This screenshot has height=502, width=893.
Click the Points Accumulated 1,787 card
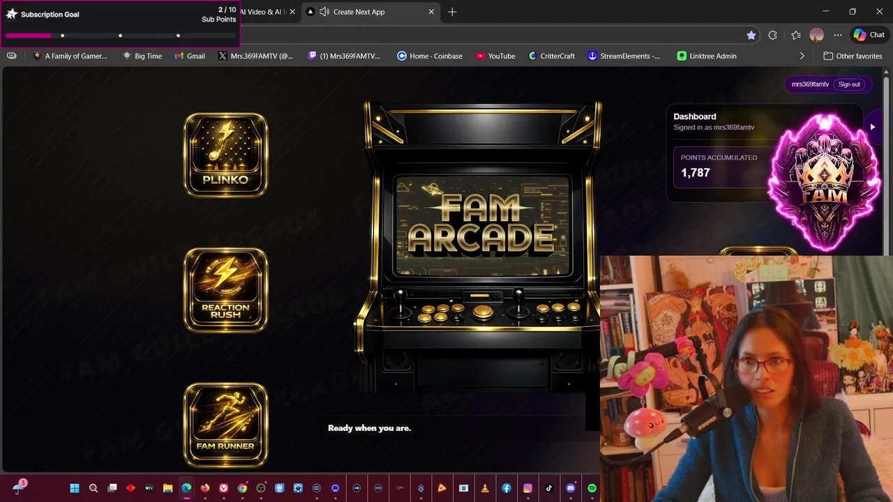pyautogui.click(x=722, y=166)
